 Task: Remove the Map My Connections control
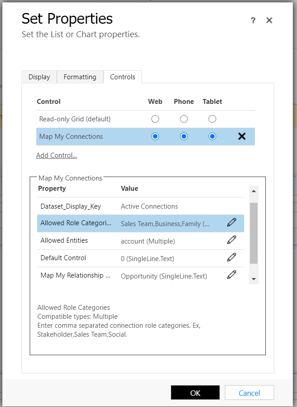tap(242, 136)
